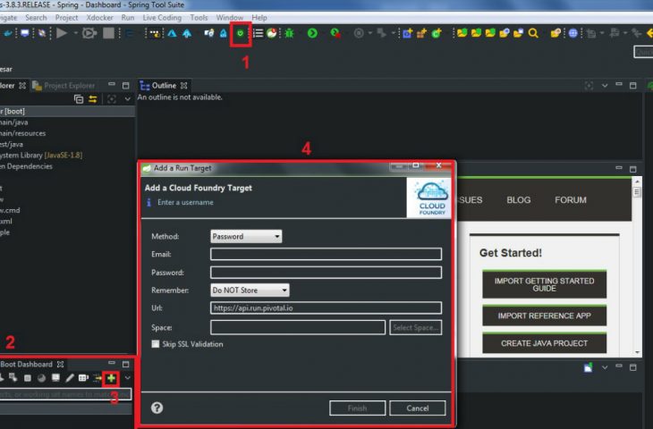Open dropdown arrow next to the play button

click(75, 33)
